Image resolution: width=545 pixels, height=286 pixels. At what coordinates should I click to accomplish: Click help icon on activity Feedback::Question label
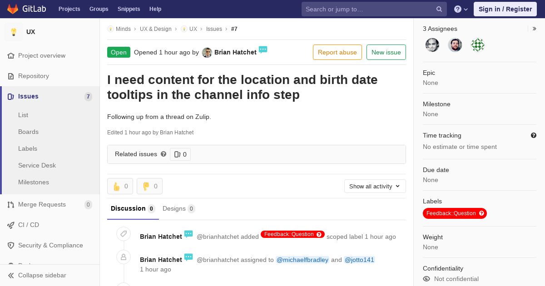[319, 234]
